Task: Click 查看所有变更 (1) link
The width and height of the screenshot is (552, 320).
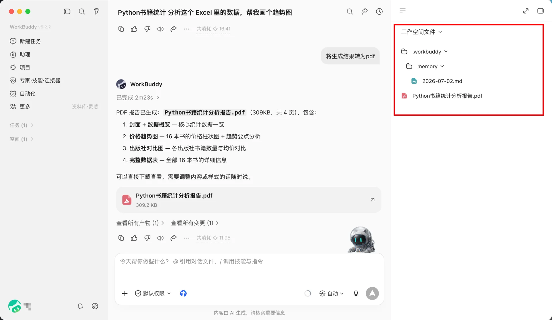Action: [195, 223]
